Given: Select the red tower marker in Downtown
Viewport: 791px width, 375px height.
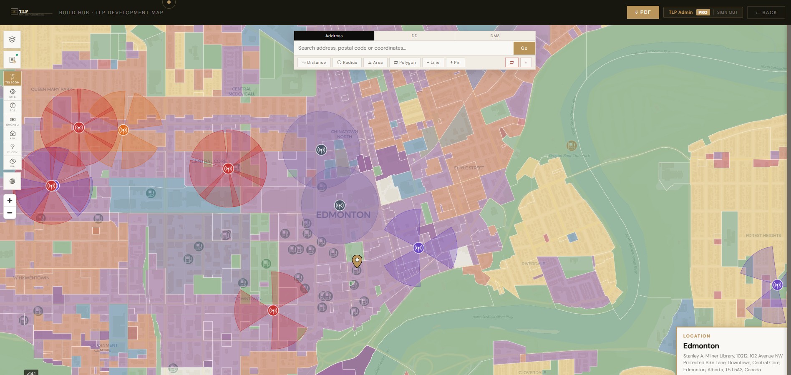Looking at the screenshot, I should [x=273, y=311].
